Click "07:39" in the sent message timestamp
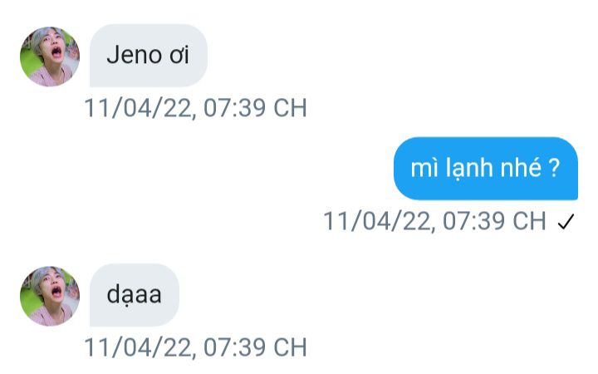 click(x=473, y=221)
